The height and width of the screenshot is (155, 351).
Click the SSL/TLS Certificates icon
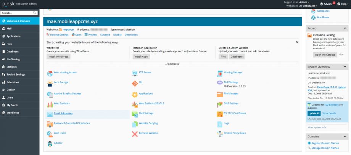pyautogui.click(x=220, y=113)
